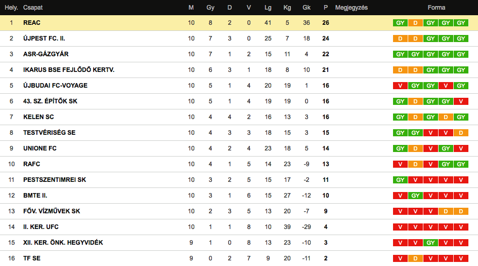Click the Hely. position column header
478x266 pixels.
11,8
